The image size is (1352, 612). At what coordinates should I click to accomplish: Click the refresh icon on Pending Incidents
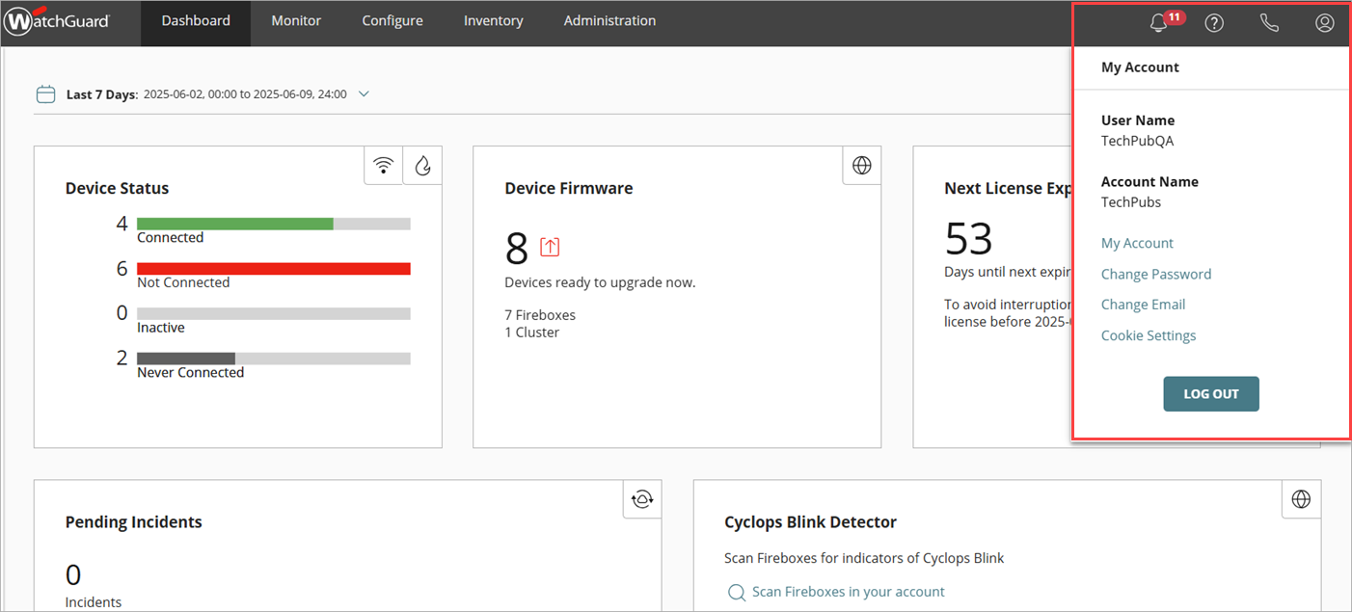[x=641, y=498]
